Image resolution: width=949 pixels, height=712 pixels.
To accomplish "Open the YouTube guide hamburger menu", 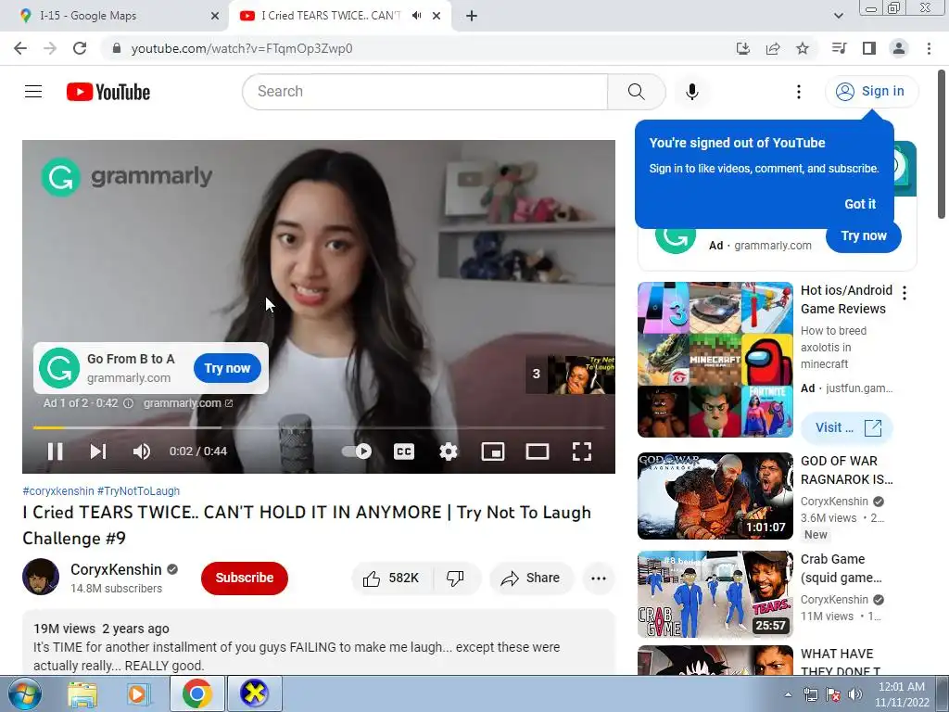I will pos(33,92).
